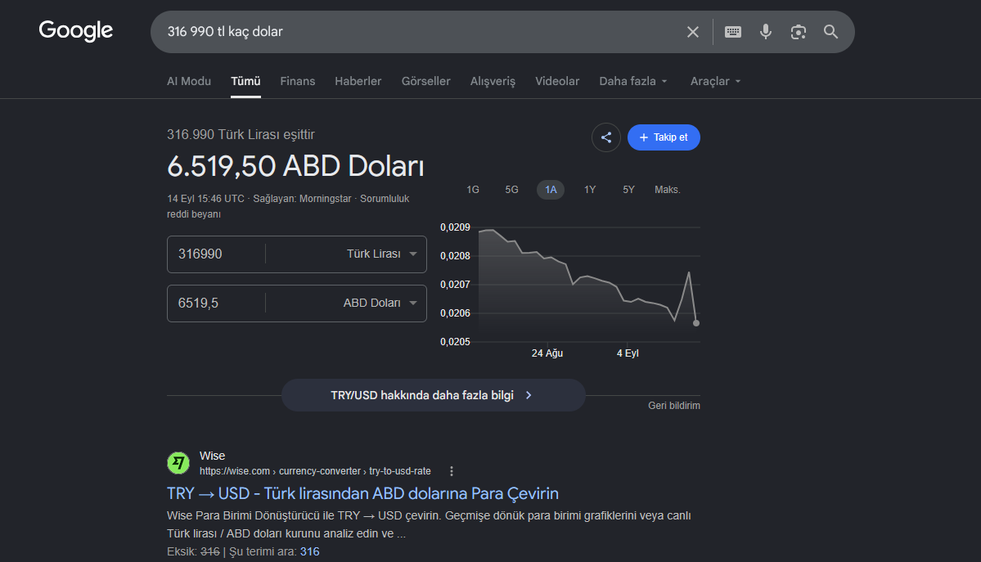
Task: Open the Finans tab
Action: click(x=298, y=81)
